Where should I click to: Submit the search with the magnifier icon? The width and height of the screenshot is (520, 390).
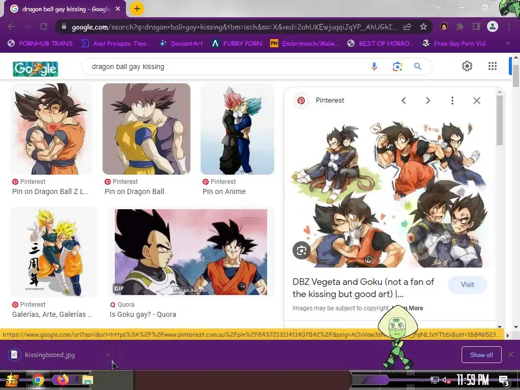point(418,67)
